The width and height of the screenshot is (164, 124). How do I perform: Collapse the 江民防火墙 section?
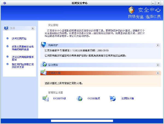point(158,73)
